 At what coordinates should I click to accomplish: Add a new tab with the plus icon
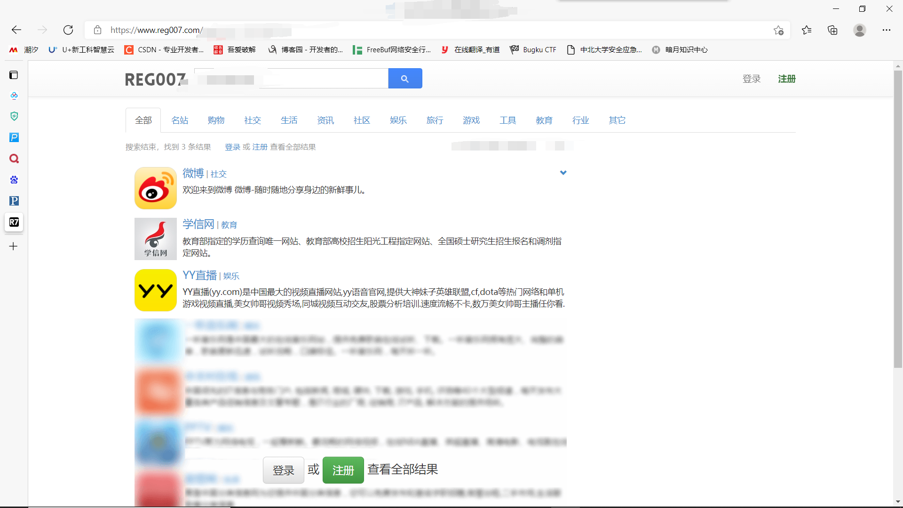click(x=14, y=246)
